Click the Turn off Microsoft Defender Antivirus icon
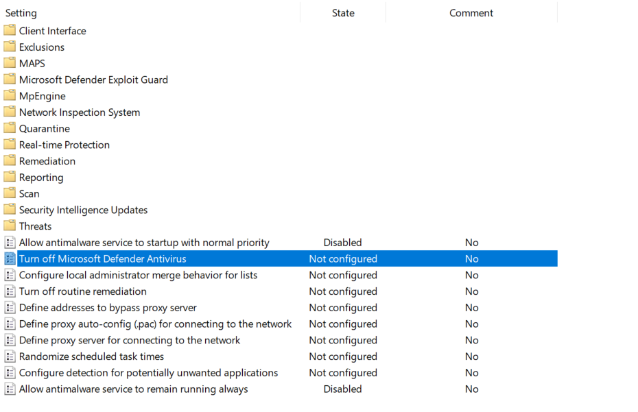 [x=10, y=258]
